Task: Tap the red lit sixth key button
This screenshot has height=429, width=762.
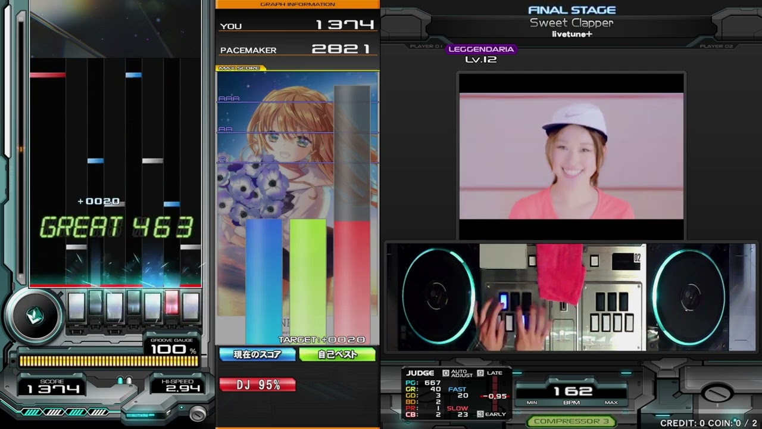Action: (171, 303)
